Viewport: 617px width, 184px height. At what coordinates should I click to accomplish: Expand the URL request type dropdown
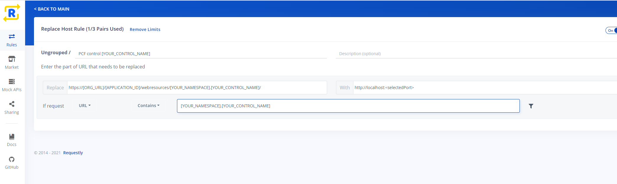(85, 106)
